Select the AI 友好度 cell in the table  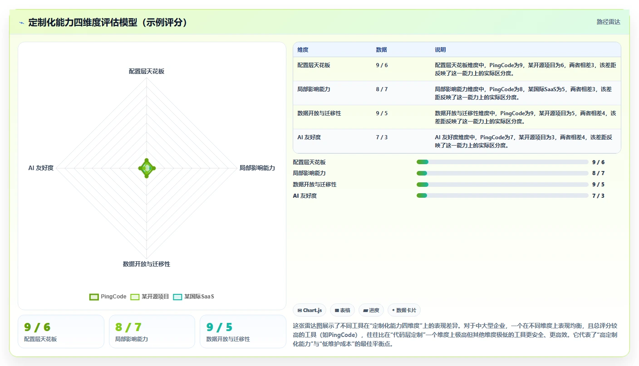309,137
